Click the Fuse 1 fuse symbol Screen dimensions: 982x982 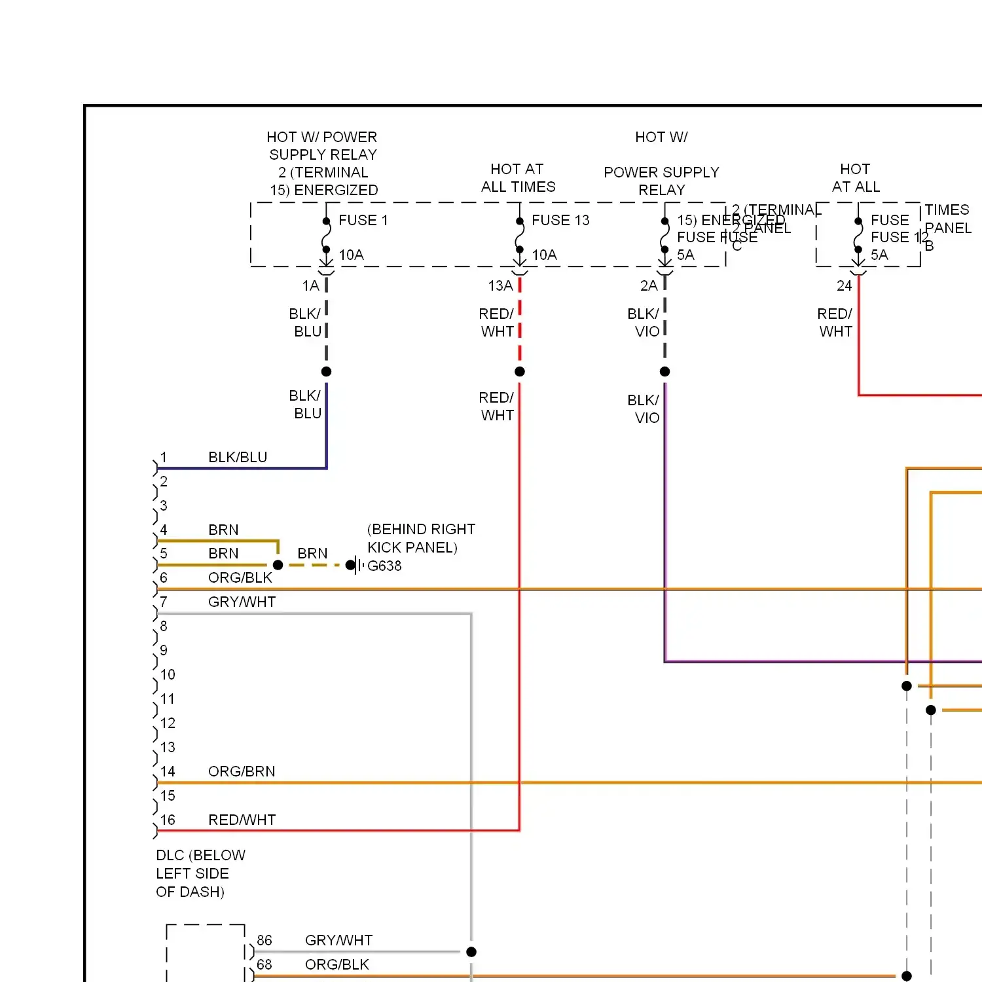click(x=326, y=236)
